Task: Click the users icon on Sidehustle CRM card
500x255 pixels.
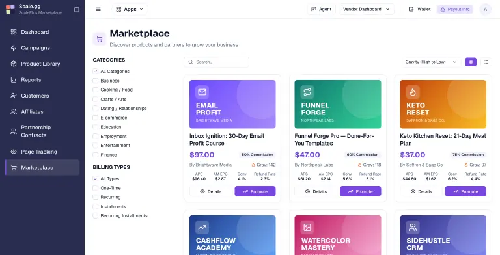Action: pyautogui.click(x=413, y=228)
